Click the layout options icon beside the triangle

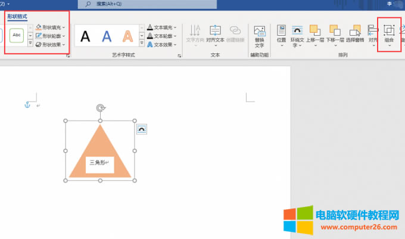coord(142,129)
